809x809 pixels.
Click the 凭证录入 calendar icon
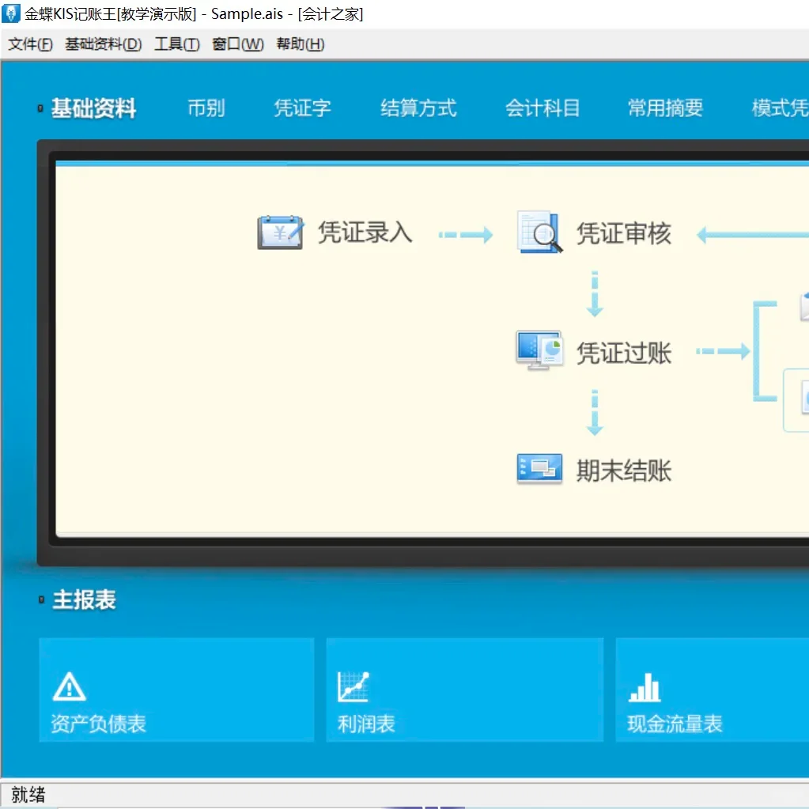(x=281, y=232)
